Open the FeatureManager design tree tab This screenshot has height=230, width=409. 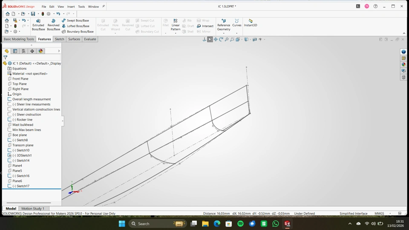pos(6,51)
